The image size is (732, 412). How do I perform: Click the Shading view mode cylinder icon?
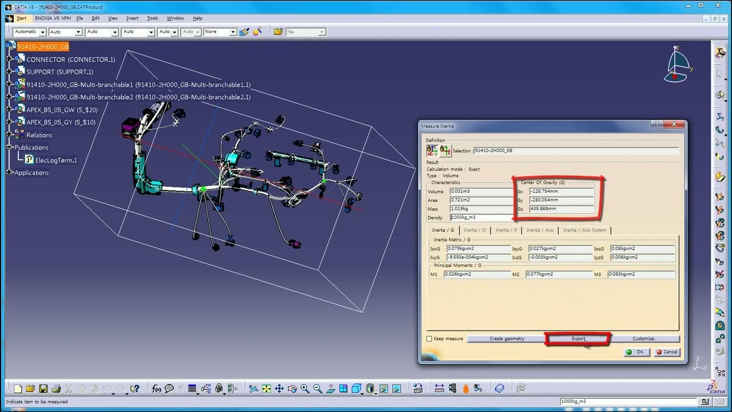pos(370,389)
